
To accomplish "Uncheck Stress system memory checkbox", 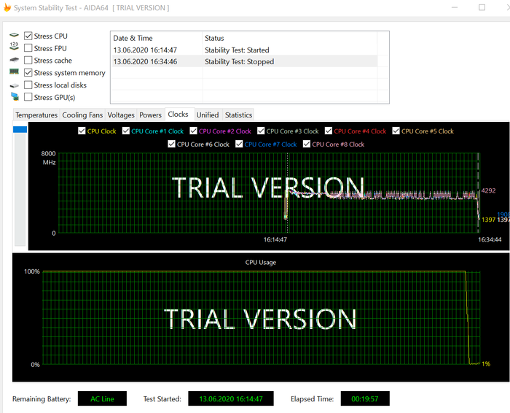I will point(28,73).
